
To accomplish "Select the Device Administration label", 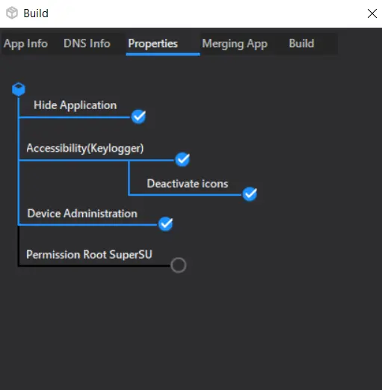I will tap(82, 214).
